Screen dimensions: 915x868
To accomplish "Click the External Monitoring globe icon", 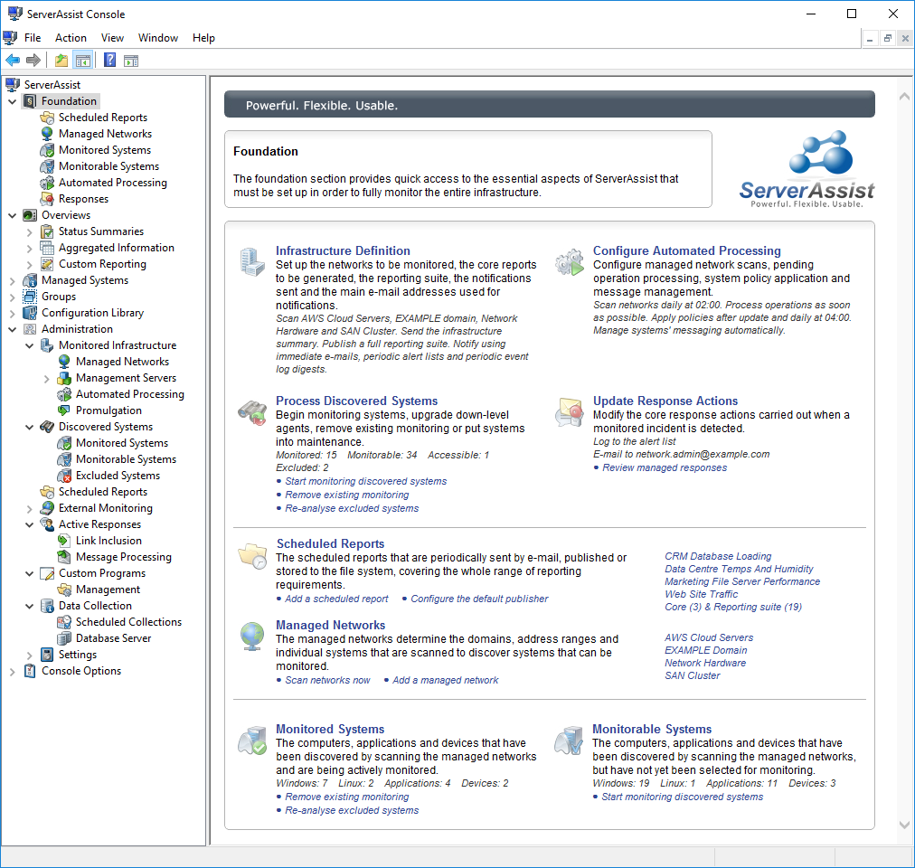I will (x=47, y=508).
